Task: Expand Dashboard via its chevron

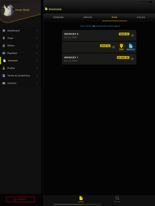Action: pos(37,31)
